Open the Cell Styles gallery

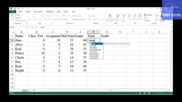[x=123, y=18]
